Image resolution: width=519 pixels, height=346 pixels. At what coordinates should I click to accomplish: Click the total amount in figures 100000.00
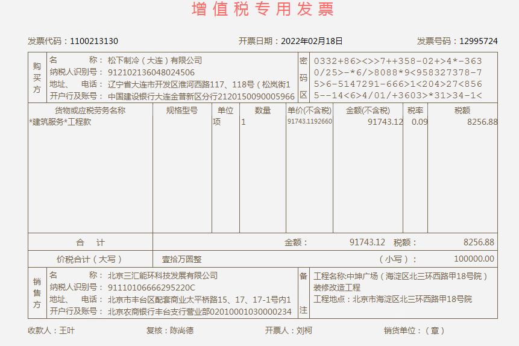click(474, 259)
